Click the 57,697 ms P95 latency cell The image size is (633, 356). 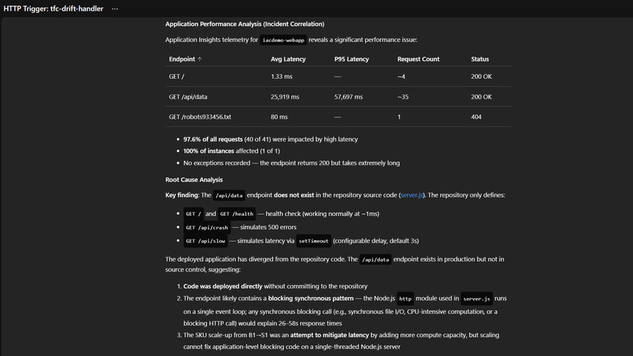(x=348, y=97)
